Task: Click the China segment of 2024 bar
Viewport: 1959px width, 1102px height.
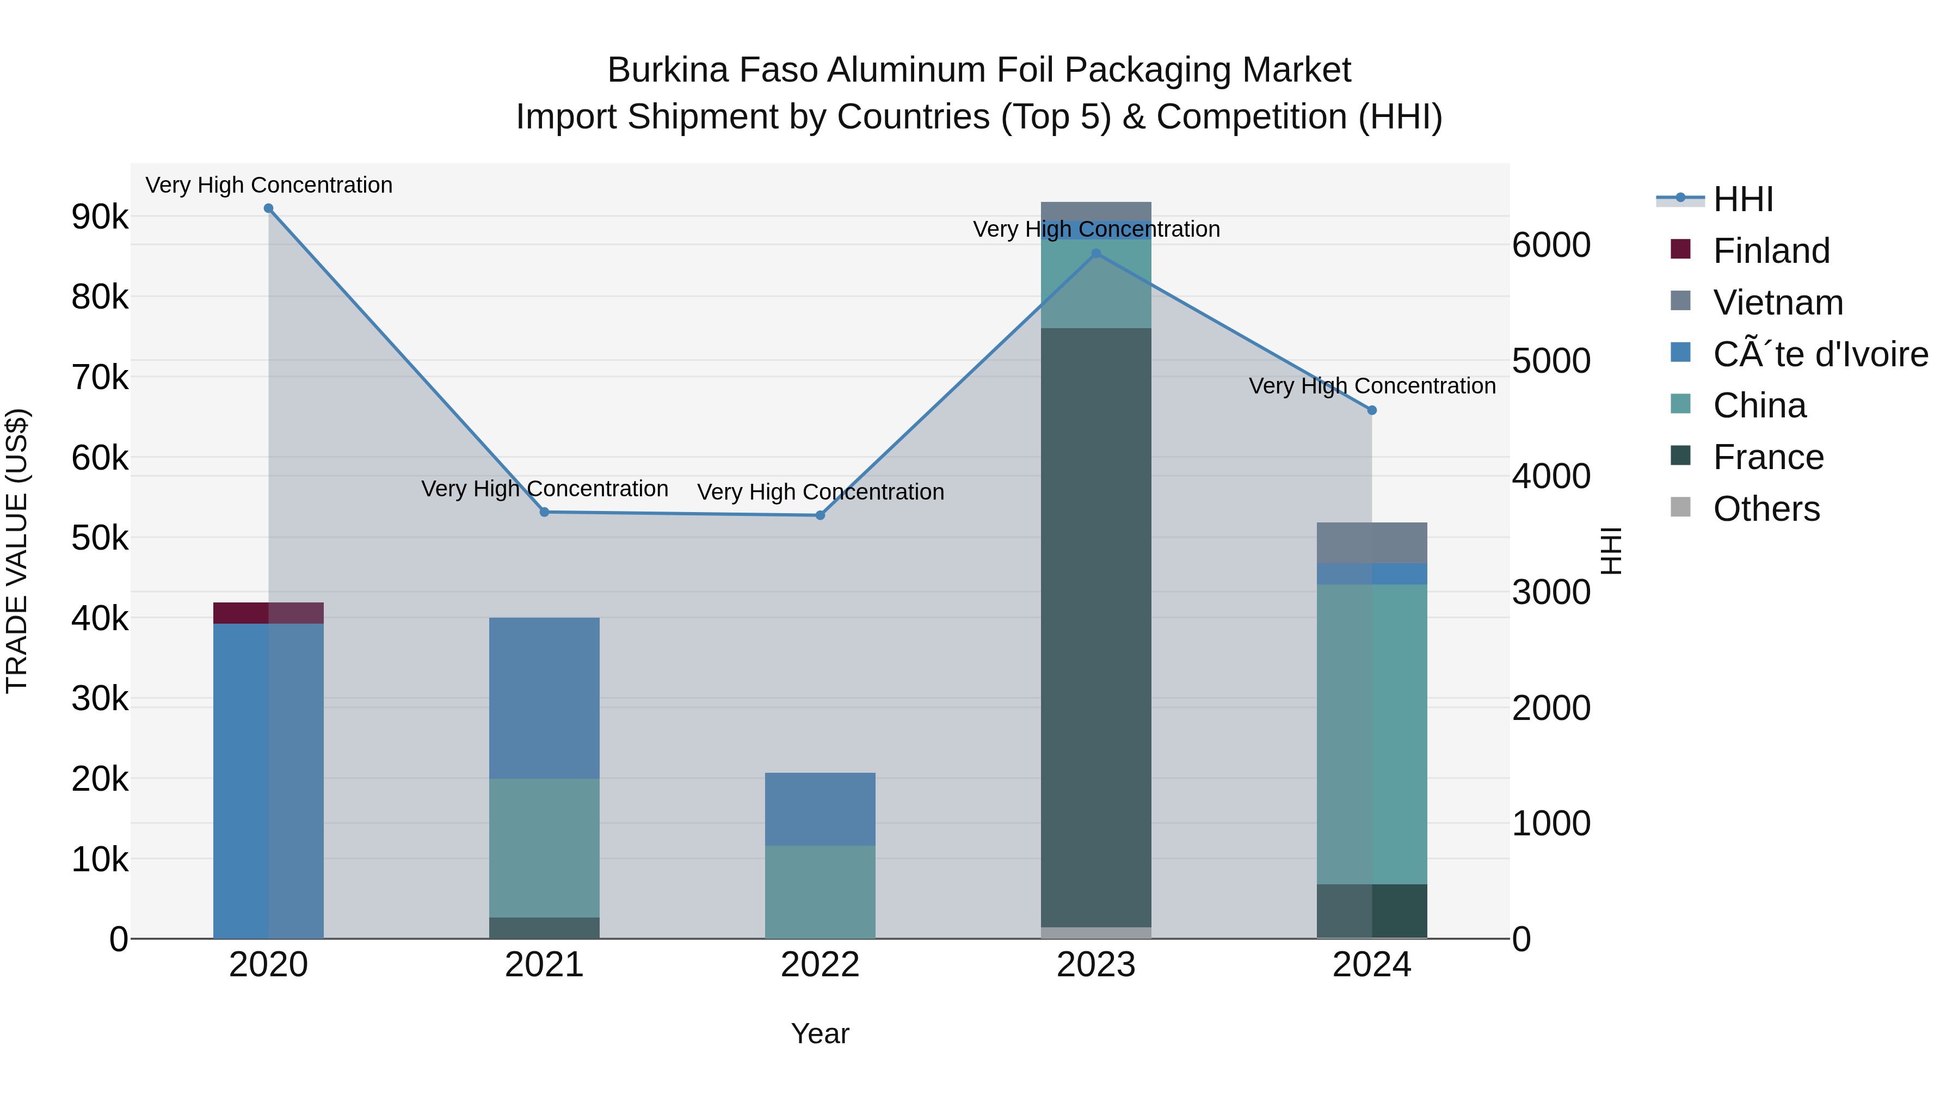Action: (x=1372, y=735)
